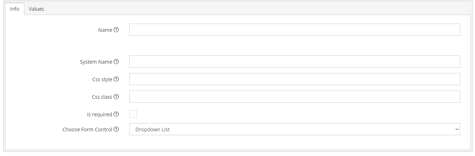Click the question mark next to Css class

click(116, 97)
